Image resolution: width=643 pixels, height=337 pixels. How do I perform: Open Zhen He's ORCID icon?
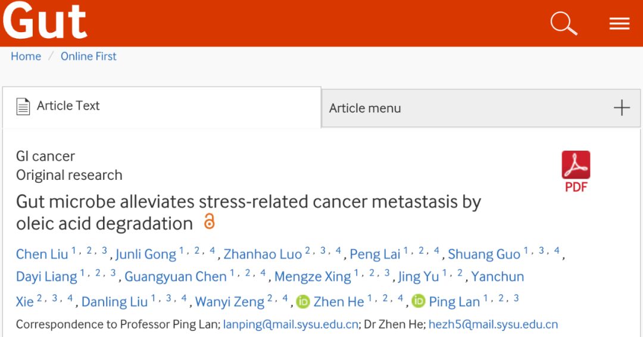tap(303, 301)
